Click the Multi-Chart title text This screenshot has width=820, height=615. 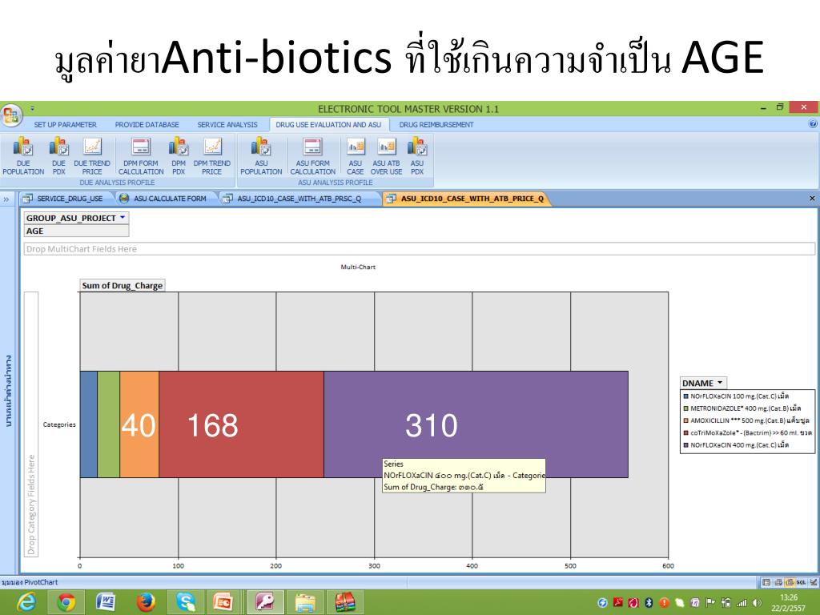click(358, 267)
